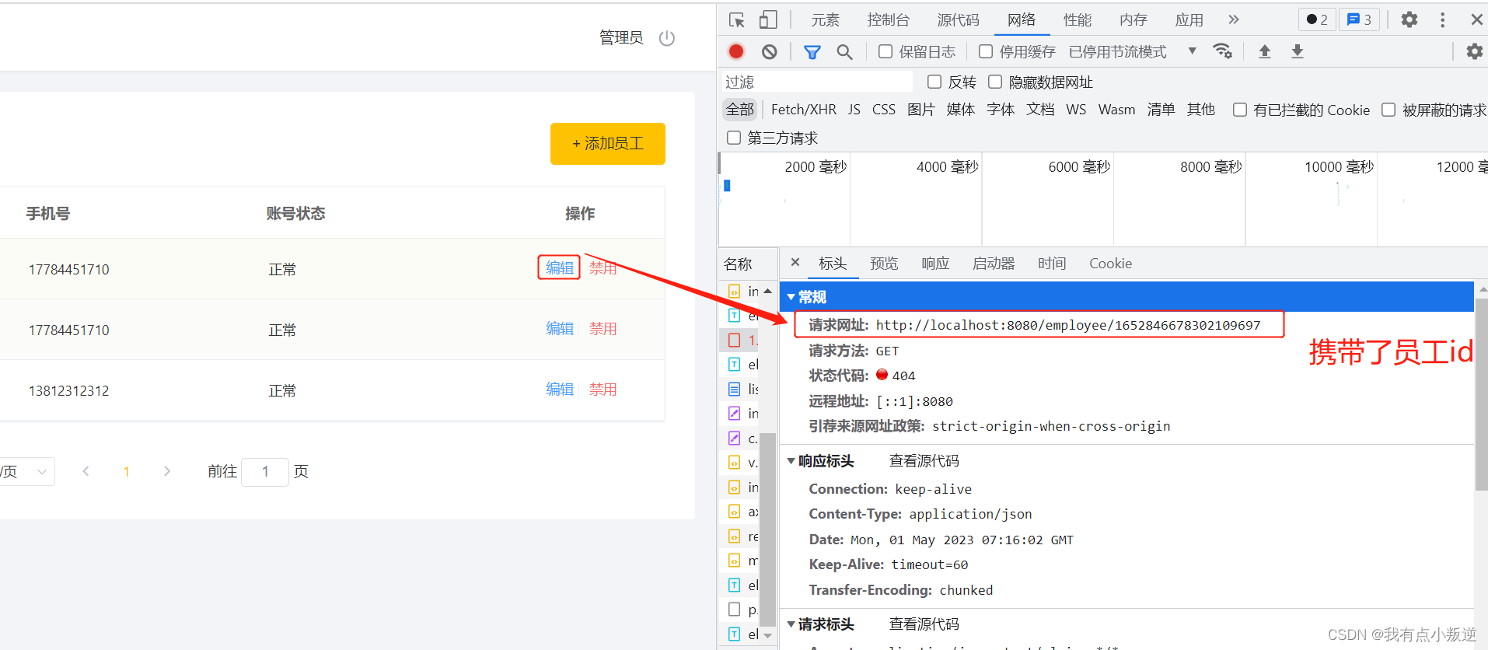Image resolution: width=1488 pixels, height=650 pixels.
Task: Filter requests by JS type
Action: click(854, 110)
